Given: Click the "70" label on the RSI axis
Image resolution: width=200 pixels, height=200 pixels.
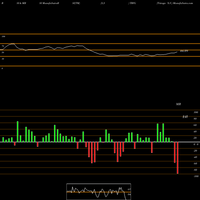Looking at the screenshot, I should coord(3,46).
